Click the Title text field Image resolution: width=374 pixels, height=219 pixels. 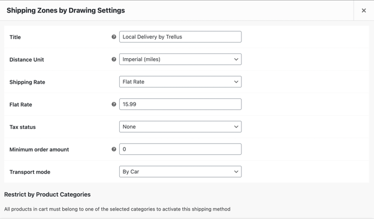(x=180, y=37)
